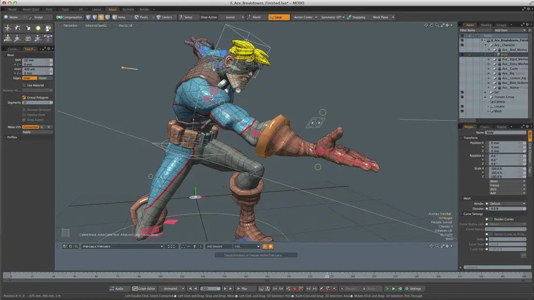This screenshot has height=300, width=534.
Task: Expand the Texture Group item
Action: coord(485,97)
